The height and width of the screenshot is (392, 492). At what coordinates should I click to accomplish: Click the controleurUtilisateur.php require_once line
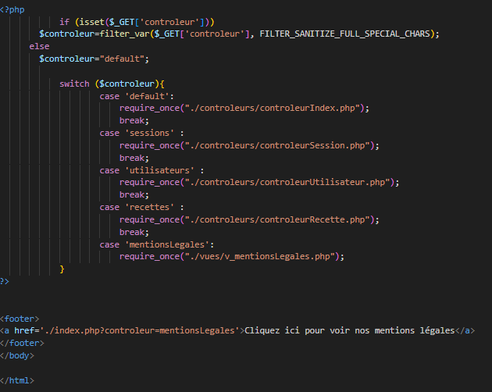coord(259,183)
